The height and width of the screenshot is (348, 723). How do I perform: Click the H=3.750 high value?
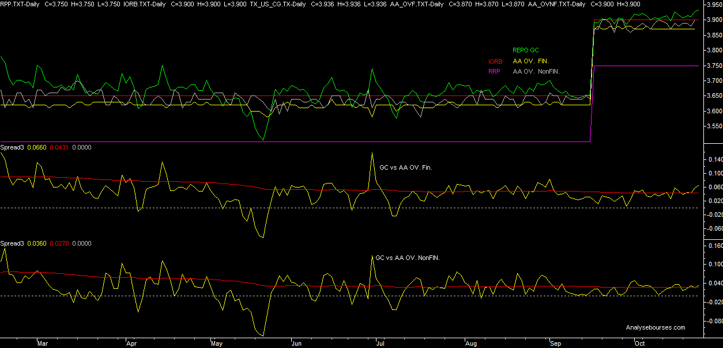(82, 3)
